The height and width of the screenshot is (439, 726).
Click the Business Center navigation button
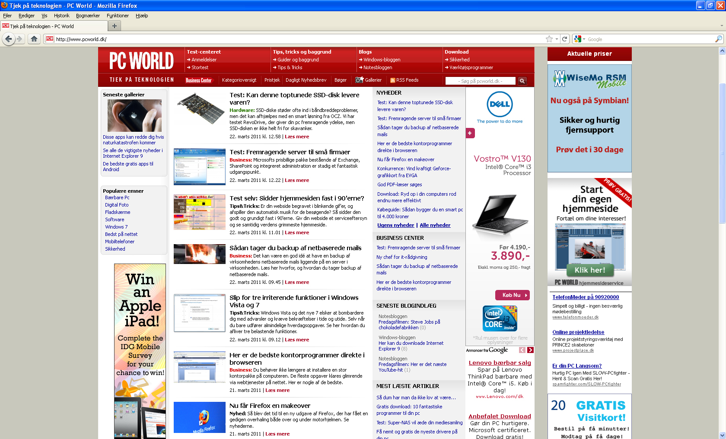tap(199, 80)
